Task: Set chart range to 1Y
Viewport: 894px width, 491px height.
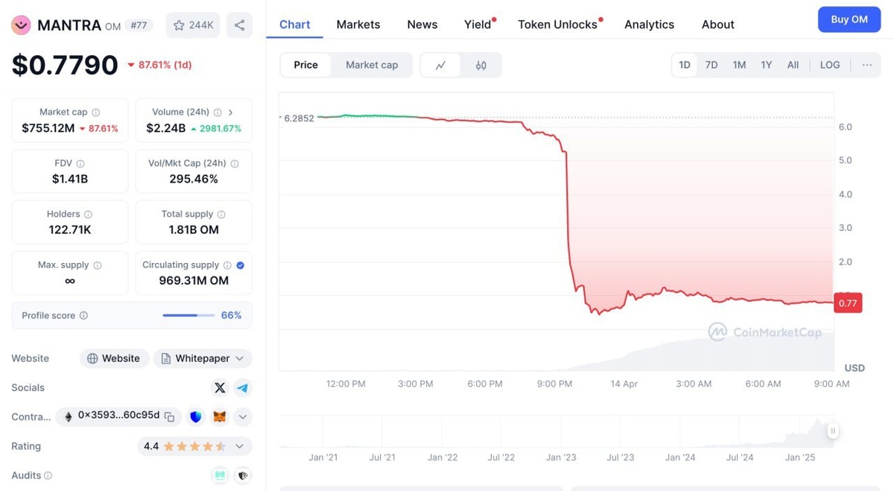Action: click(x=766, y=66)
